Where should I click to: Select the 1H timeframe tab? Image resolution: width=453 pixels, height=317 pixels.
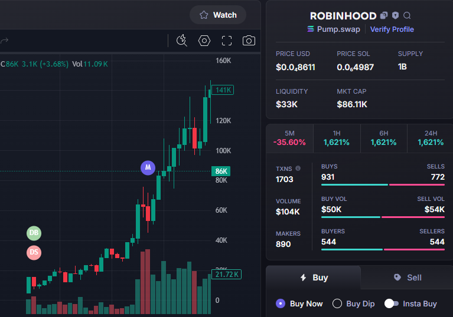pos(337,138)
